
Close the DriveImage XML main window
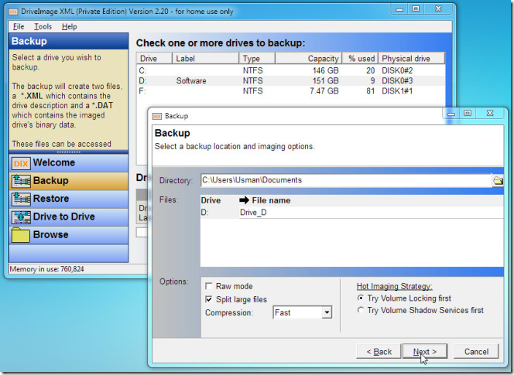pos(438,9)
